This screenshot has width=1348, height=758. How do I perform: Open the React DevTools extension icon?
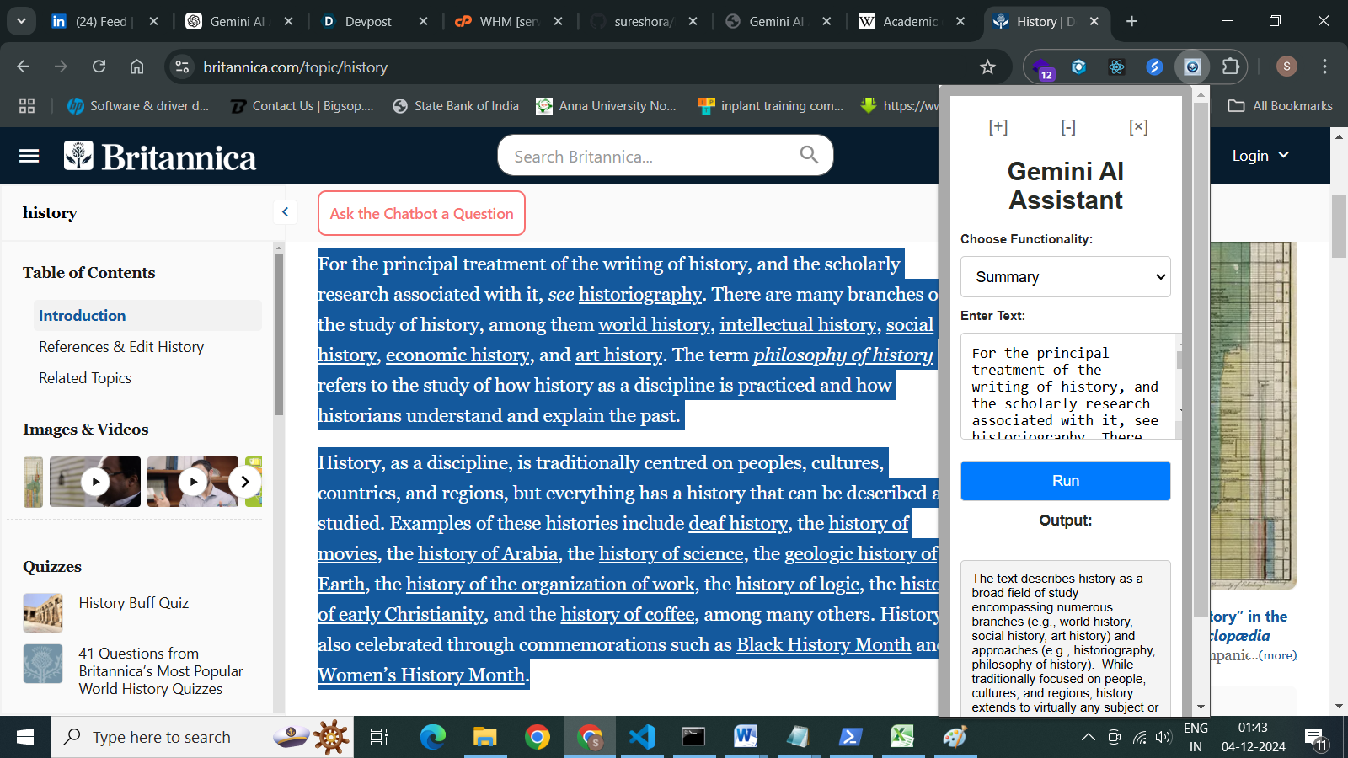1116,67
